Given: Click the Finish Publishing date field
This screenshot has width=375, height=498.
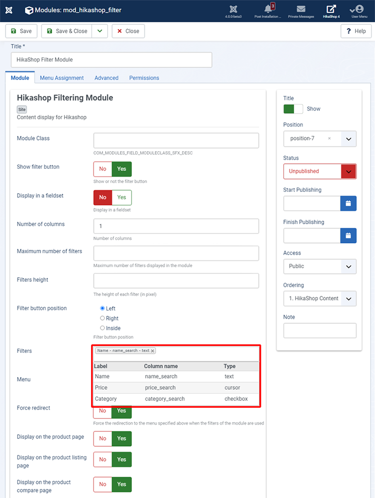Looking at the screenshot, I should pyautogui.click(x=312, y=236).
